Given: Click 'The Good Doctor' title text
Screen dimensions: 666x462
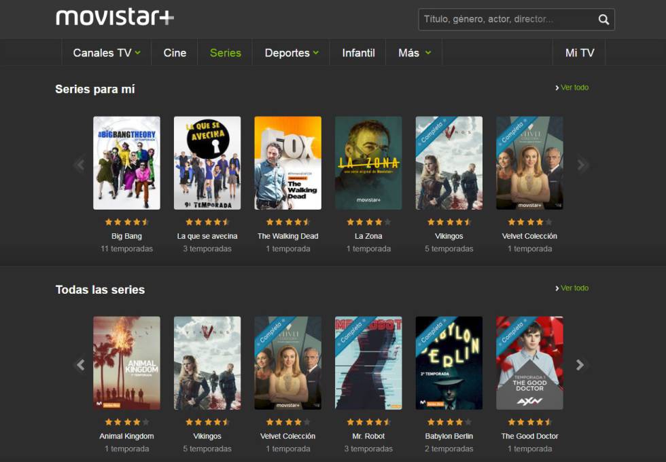Looking at the screenshot, I should click(x=529, y=436).
